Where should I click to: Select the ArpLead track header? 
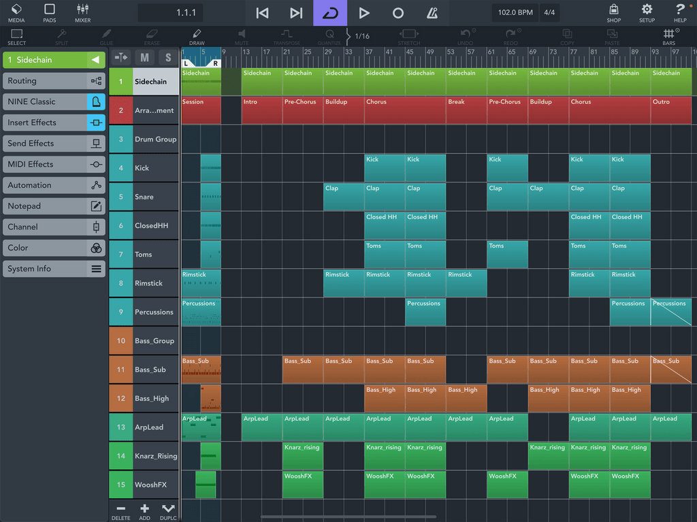click(x=144, y=427)
